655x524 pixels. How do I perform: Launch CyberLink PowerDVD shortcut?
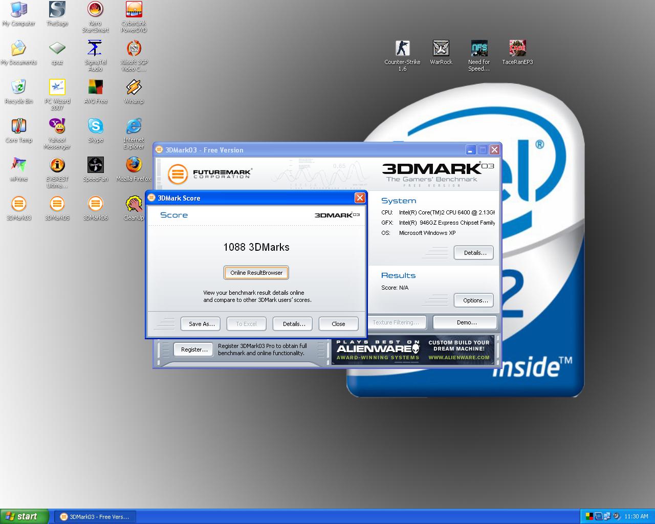(134, 17)
